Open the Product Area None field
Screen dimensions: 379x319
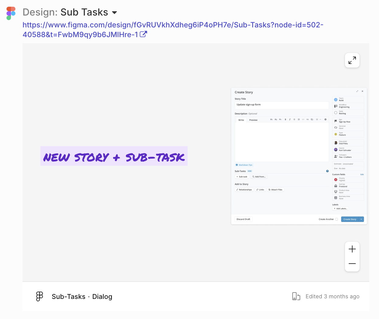348,191
